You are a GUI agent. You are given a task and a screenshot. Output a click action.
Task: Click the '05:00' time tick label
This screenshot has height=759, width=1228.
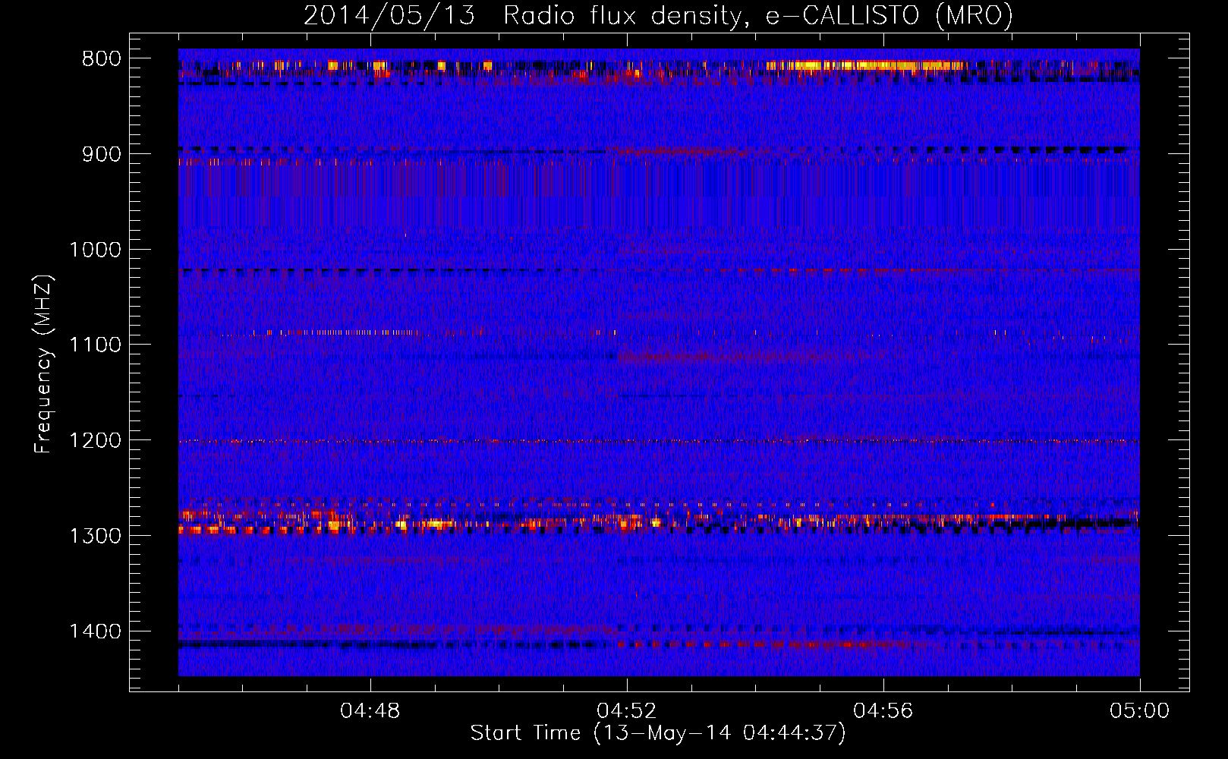tap(1140, 711)
